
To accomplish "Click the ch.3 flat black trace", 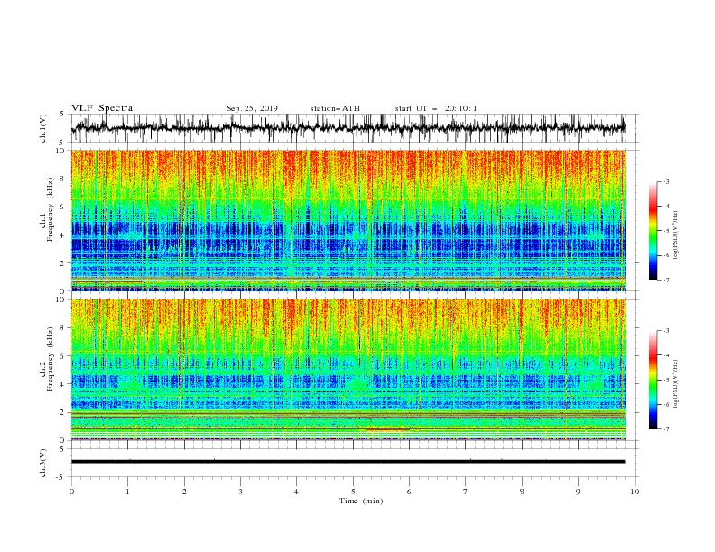I will (348, 462).
